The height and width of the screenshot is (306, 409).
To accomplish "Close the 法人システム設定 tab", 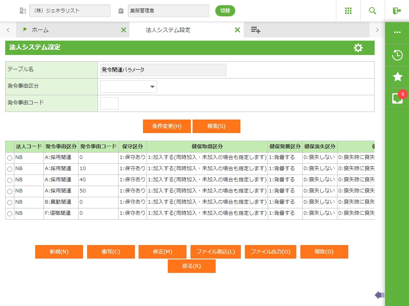I will pos(237,30).
